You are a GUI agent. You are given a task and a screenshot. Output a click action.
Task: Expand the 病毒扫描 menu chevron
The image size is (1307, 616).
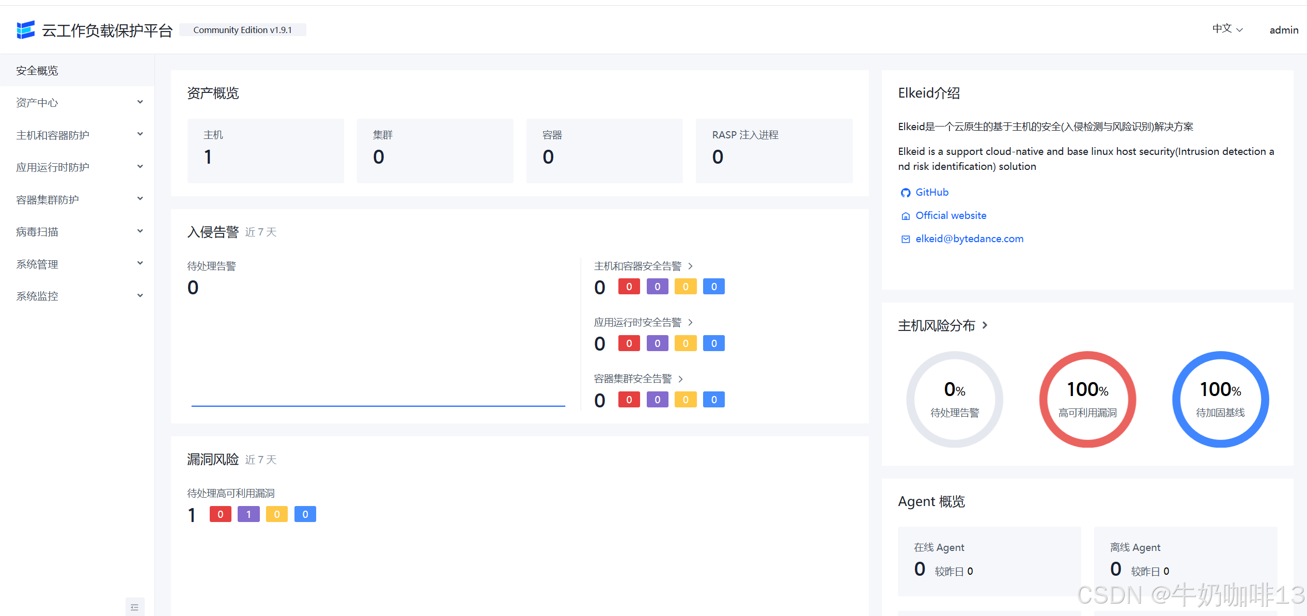(140, 231)
